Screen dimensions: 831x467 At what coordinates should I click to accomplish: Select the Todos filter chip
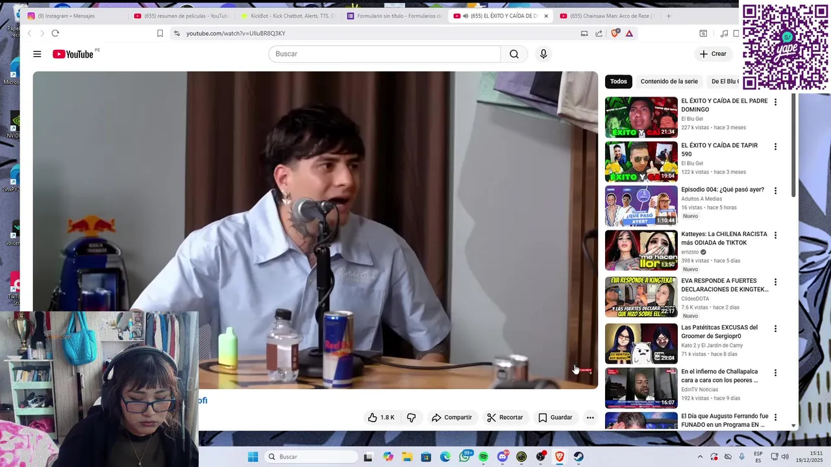[619, 82]
